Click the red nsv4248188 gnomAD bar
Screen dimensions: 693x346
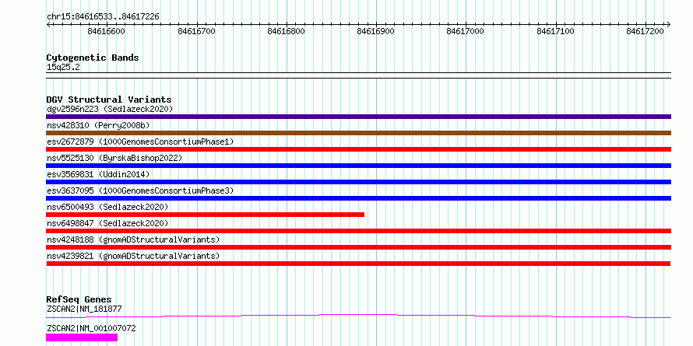358,247
